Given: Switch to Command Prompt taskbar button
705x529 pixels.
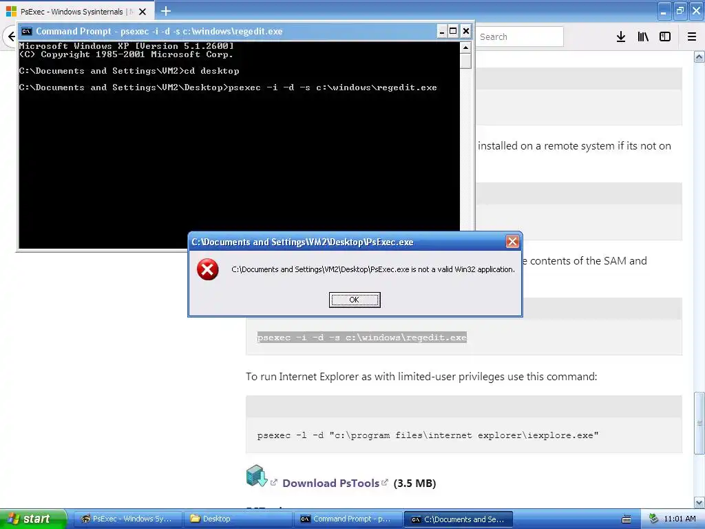Looking at the screenshot, I should click(348, 519).
